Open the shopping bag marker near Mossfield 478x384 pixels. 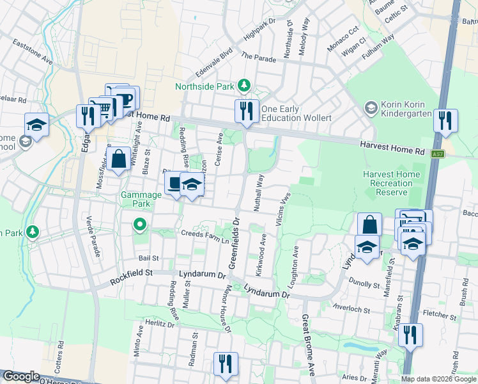pyautogui.click(x=119, y=159)
